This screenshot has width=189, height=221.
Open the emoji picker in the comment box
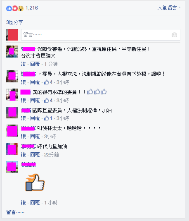coord(174,35)
